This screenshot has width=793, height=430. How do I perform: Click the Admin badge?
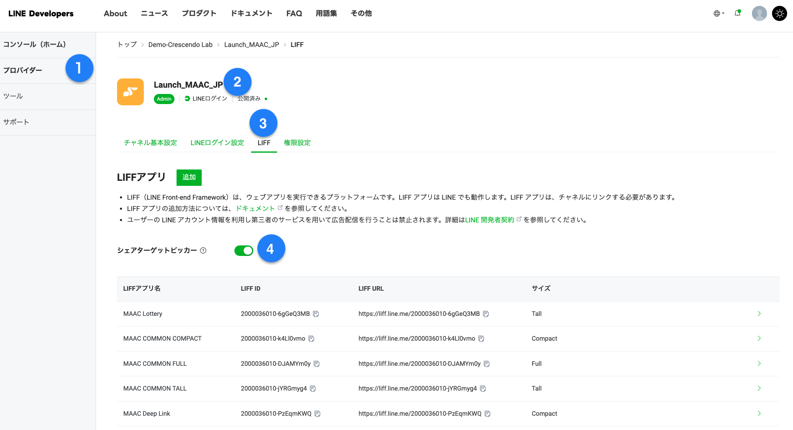(x=164, y=99)
